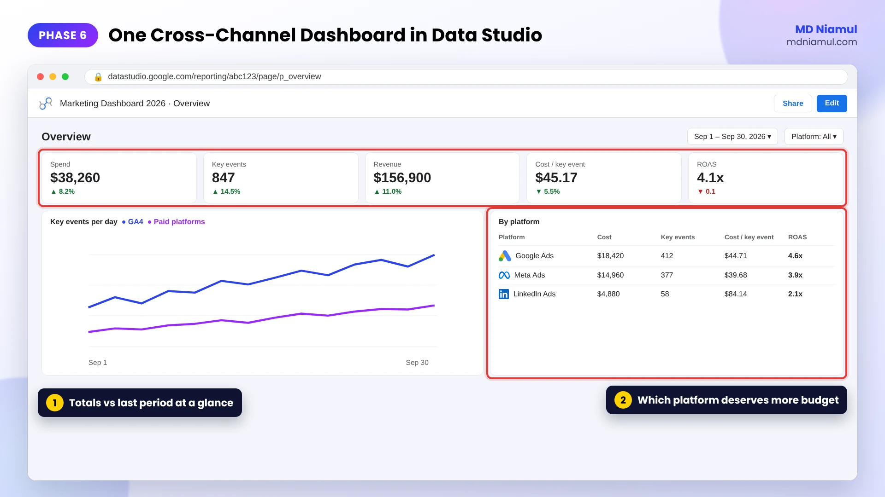Image resolution: width=885 pixels, height=497 pixels.
Task: Click the LinkedIn Ads row label
Action: click(534, 294)
